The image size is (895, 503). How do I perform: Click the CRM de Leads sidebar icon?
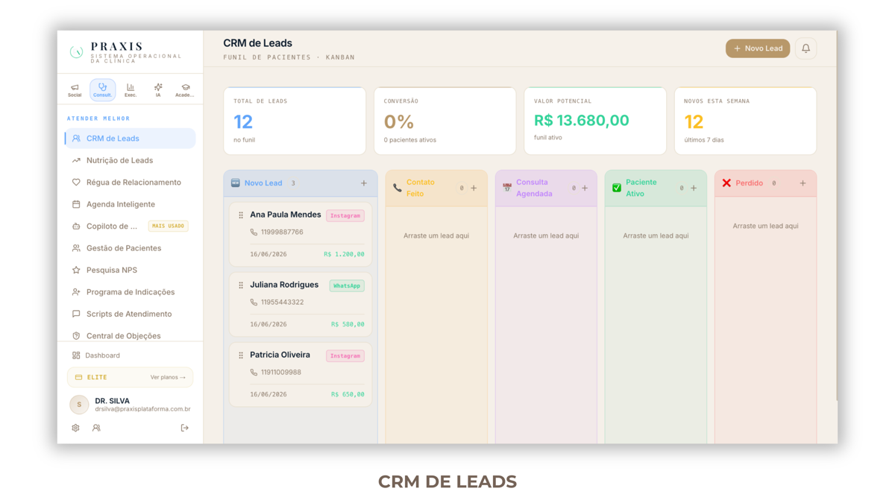coord(76,139)
